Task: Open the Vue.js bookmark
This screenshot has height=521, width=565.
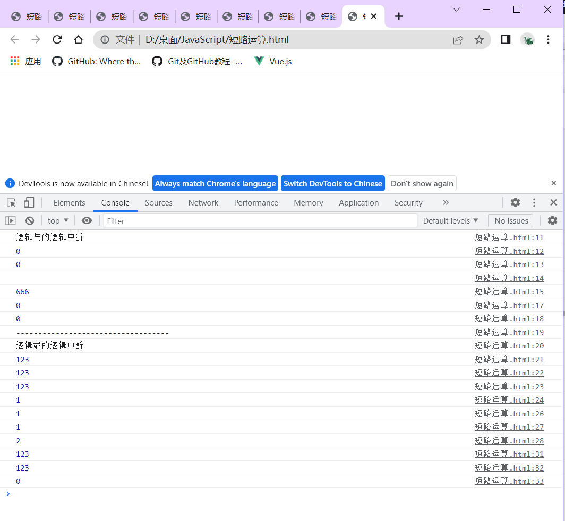Action: coord(273,61)
